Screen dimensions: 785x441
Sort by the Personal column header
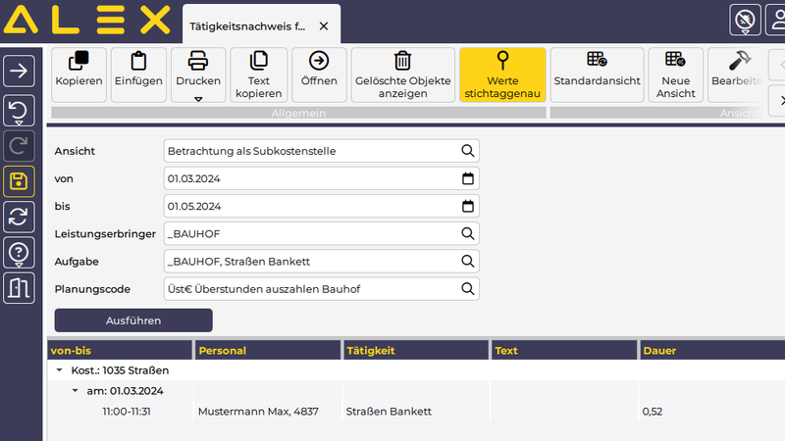(x=267, y=350)
